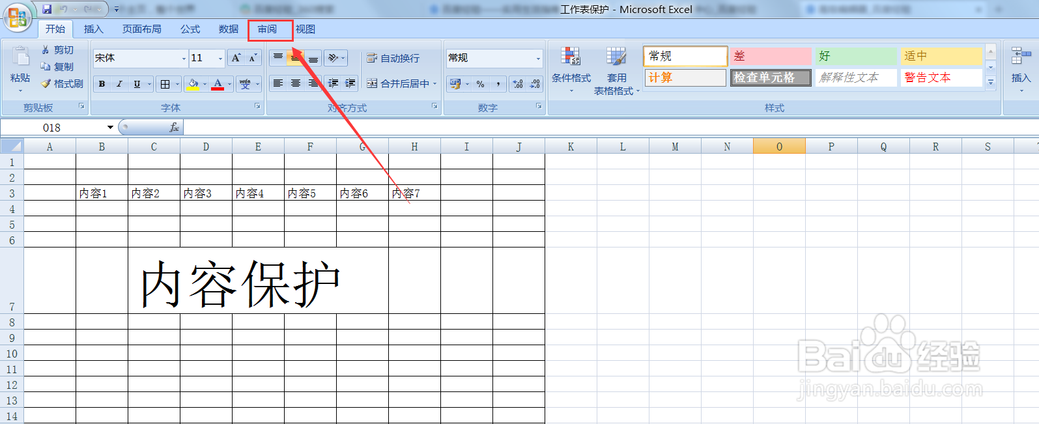Decrease decimal places
Image resolution: width=1039 pixels, height=424 pixels.
point(535,84)
